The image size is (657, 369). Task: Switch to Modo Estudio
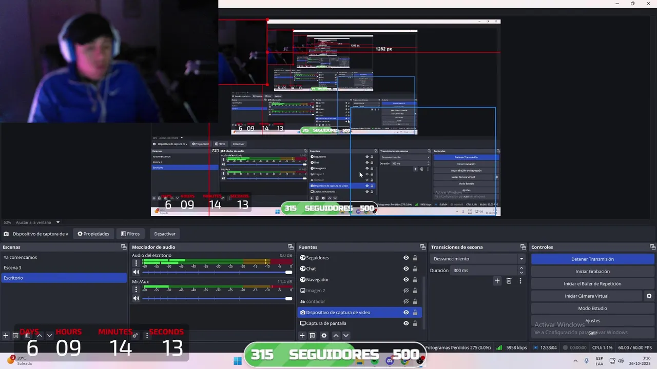pyautogui.click(x=592, y=308)
